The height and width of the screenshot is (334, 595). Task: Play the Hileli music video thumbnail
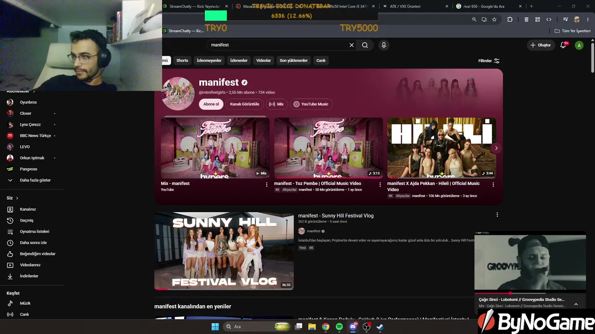point(442,148)
